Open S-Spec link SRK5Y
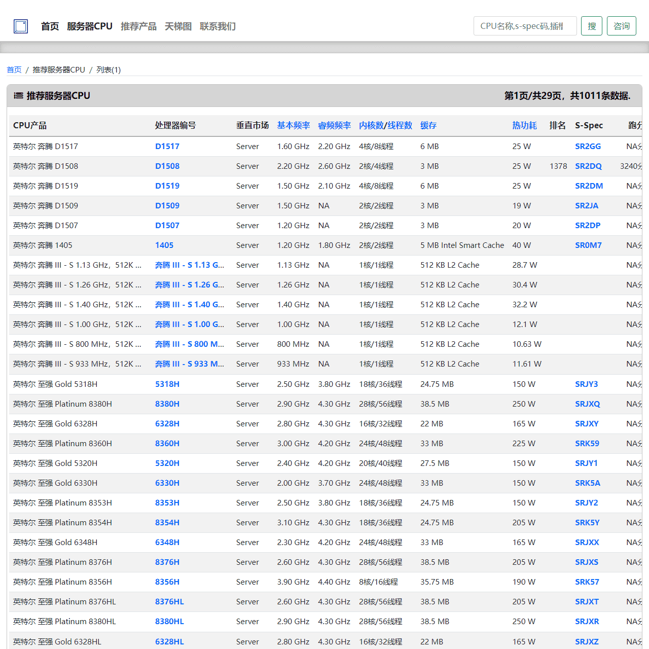 (x=587, y=522)
